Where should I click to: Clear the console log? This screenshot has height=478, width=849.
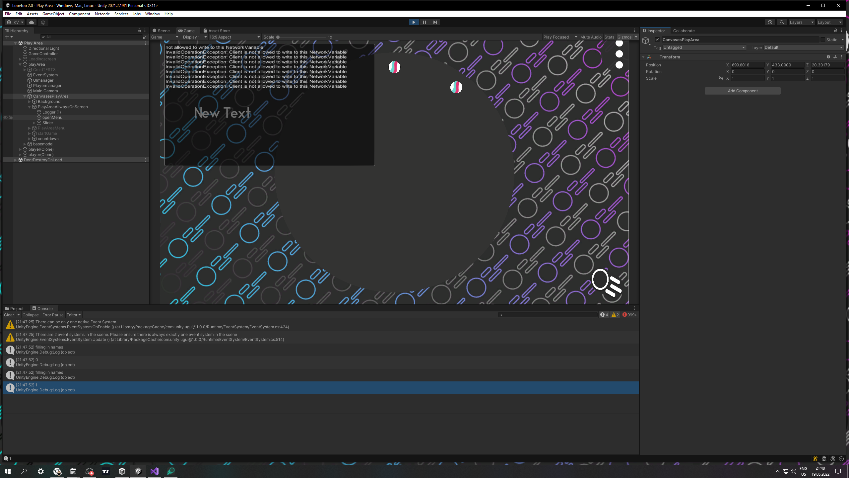(x=9, y=315)
